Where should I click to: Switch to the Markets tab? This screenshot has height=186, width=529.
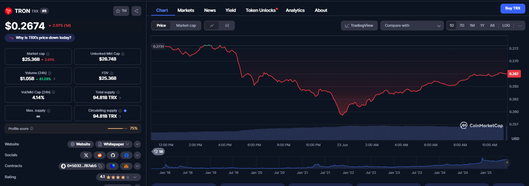point(186,10)
